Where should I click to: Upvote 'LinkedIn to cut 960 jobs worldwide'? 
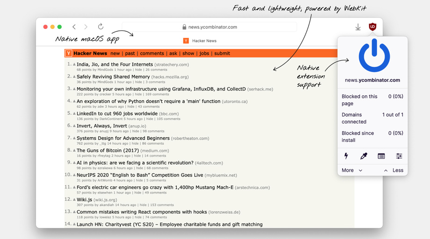click(x=74, y=113)
